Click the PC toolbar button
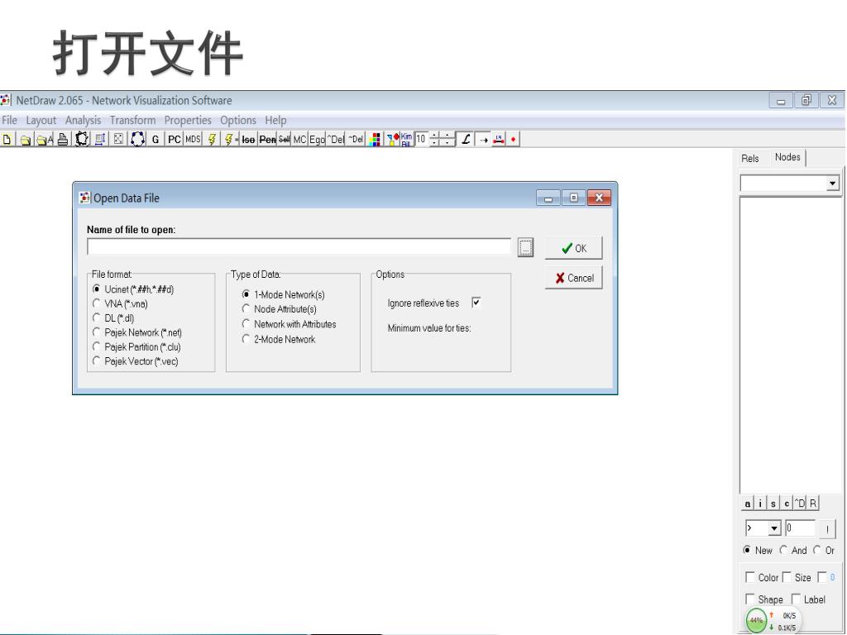This screenshot has width=847, height=635. [174, 139]
